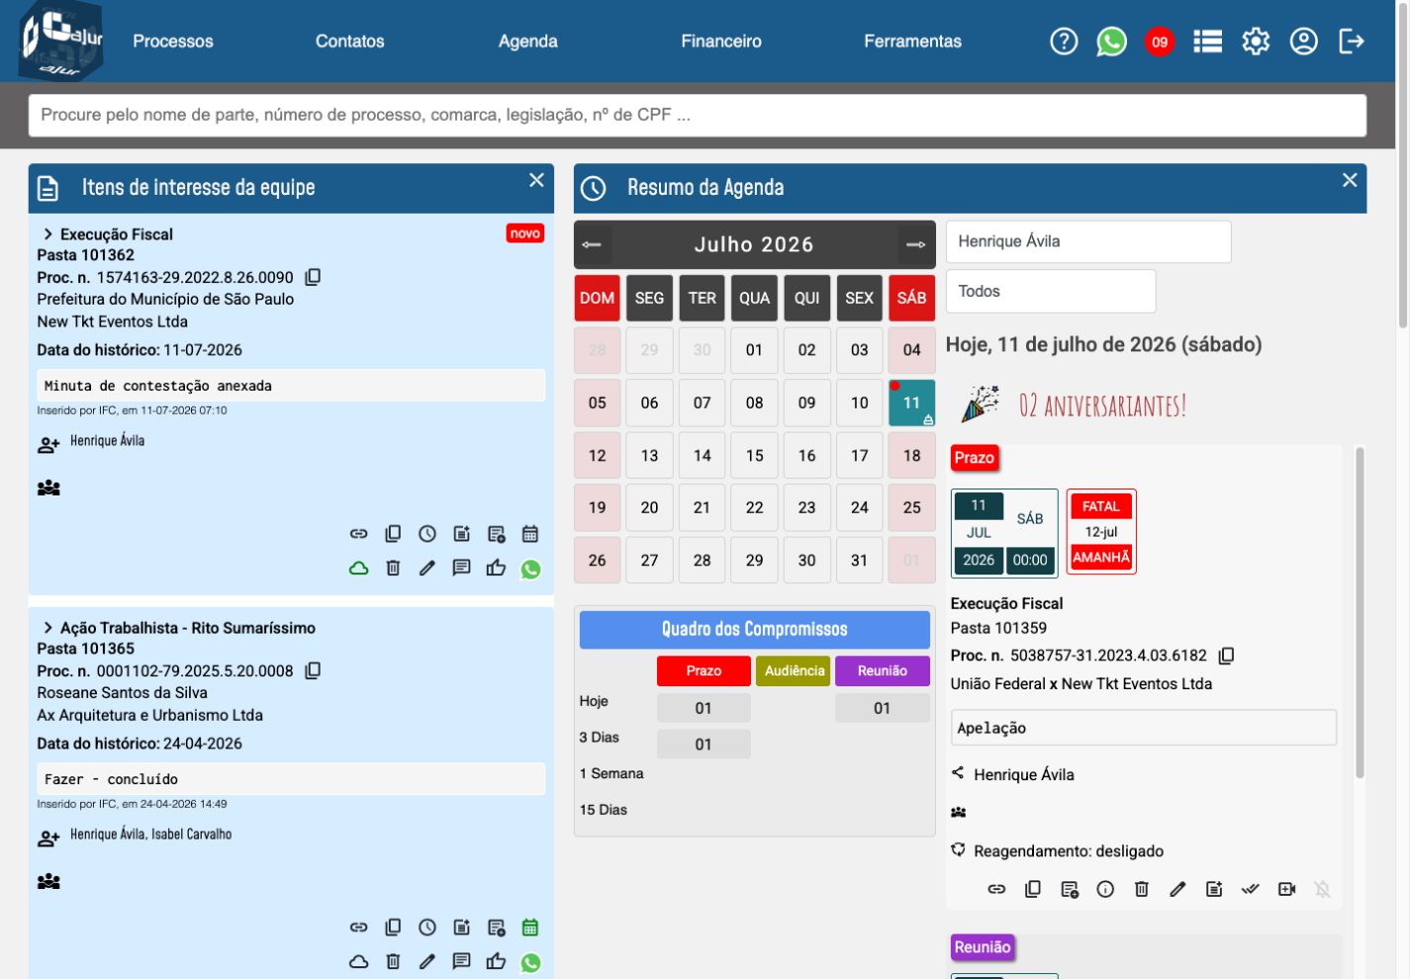Image resolution: width=1410 pixels, height=979 pixels.
Task: Go to next month with right arrow
Action: pos(916,244)
